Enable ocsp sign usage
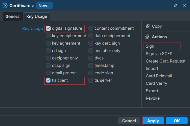 click(48, 66)
